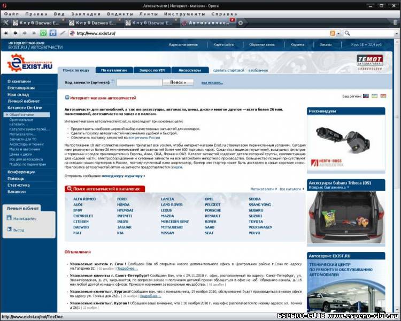
Task: Click the В избранное link
Action: tap(258, 70)
